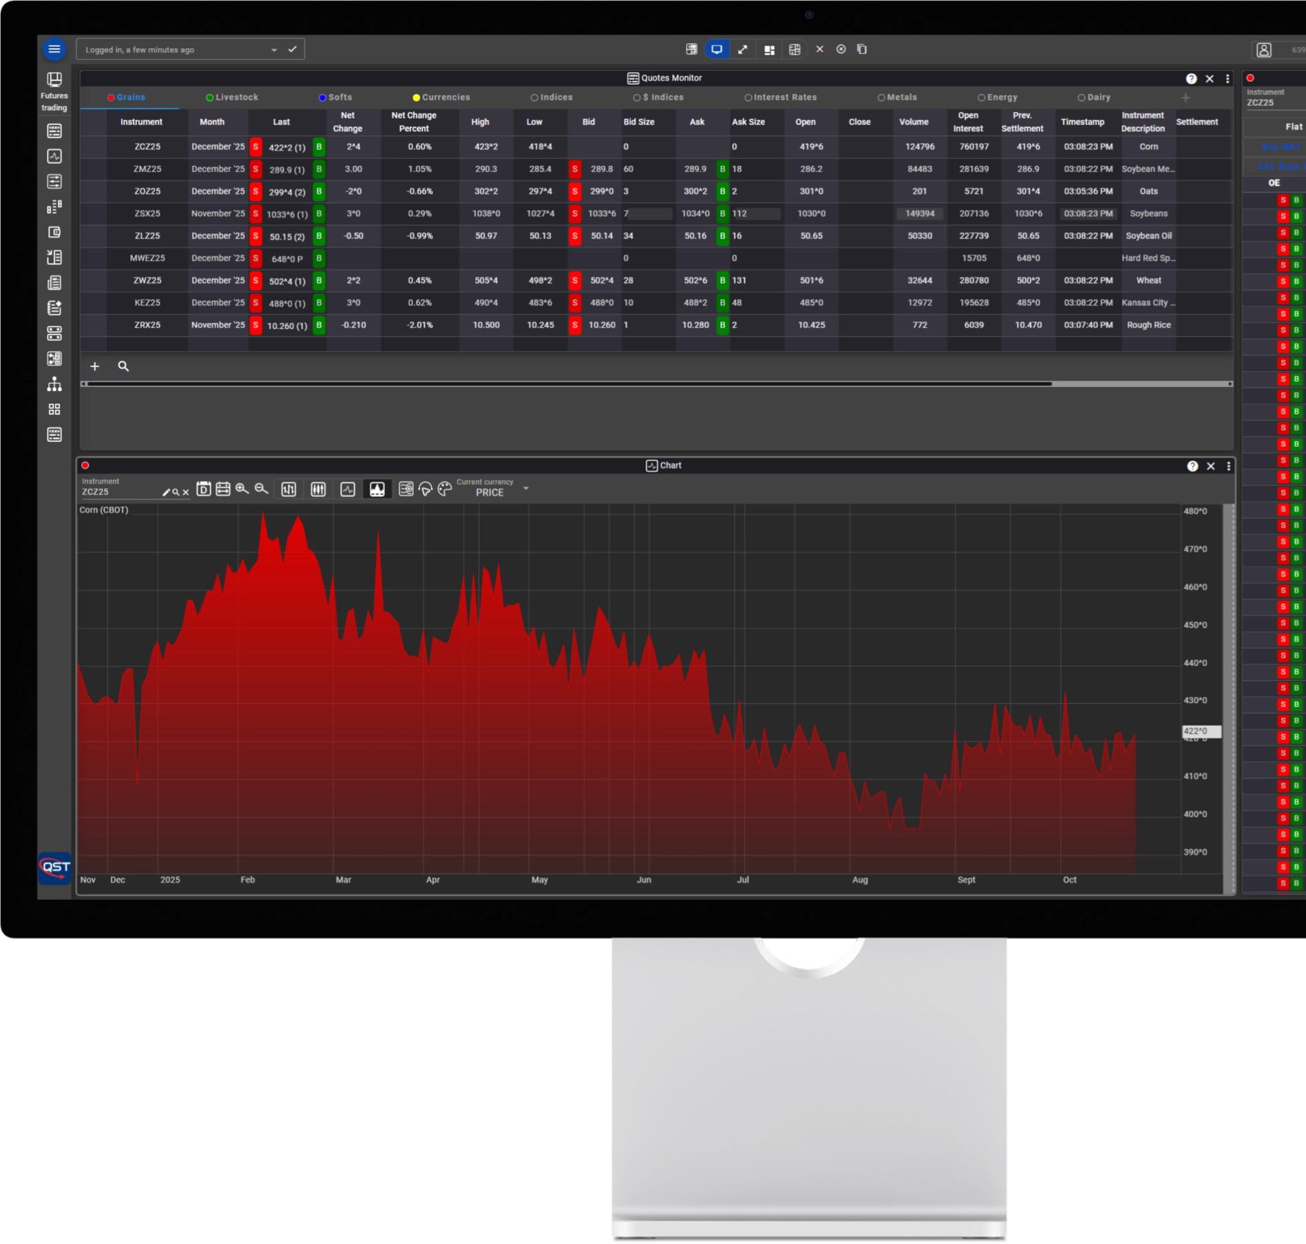Click the green B button for ZCZ25 Last

[319, 147]
